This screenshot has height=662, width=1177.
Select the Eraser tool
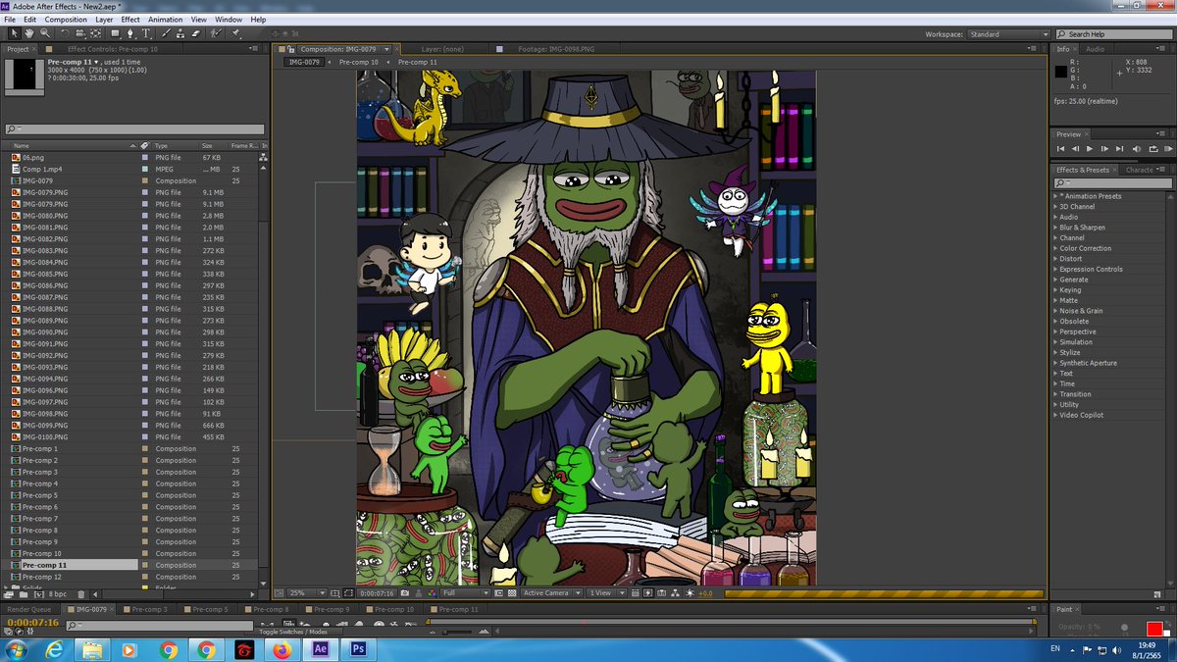[x=195, y=33]
